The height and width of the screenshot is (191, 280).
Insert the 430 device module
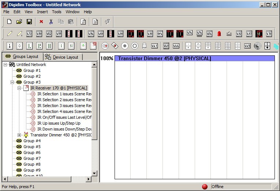[x=120, y=34]
